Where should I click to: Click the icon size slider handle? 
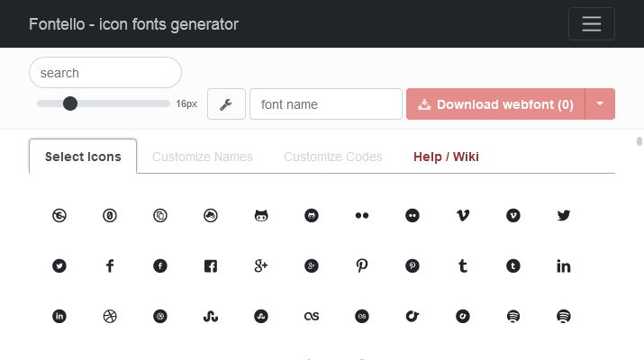(70, 103)
